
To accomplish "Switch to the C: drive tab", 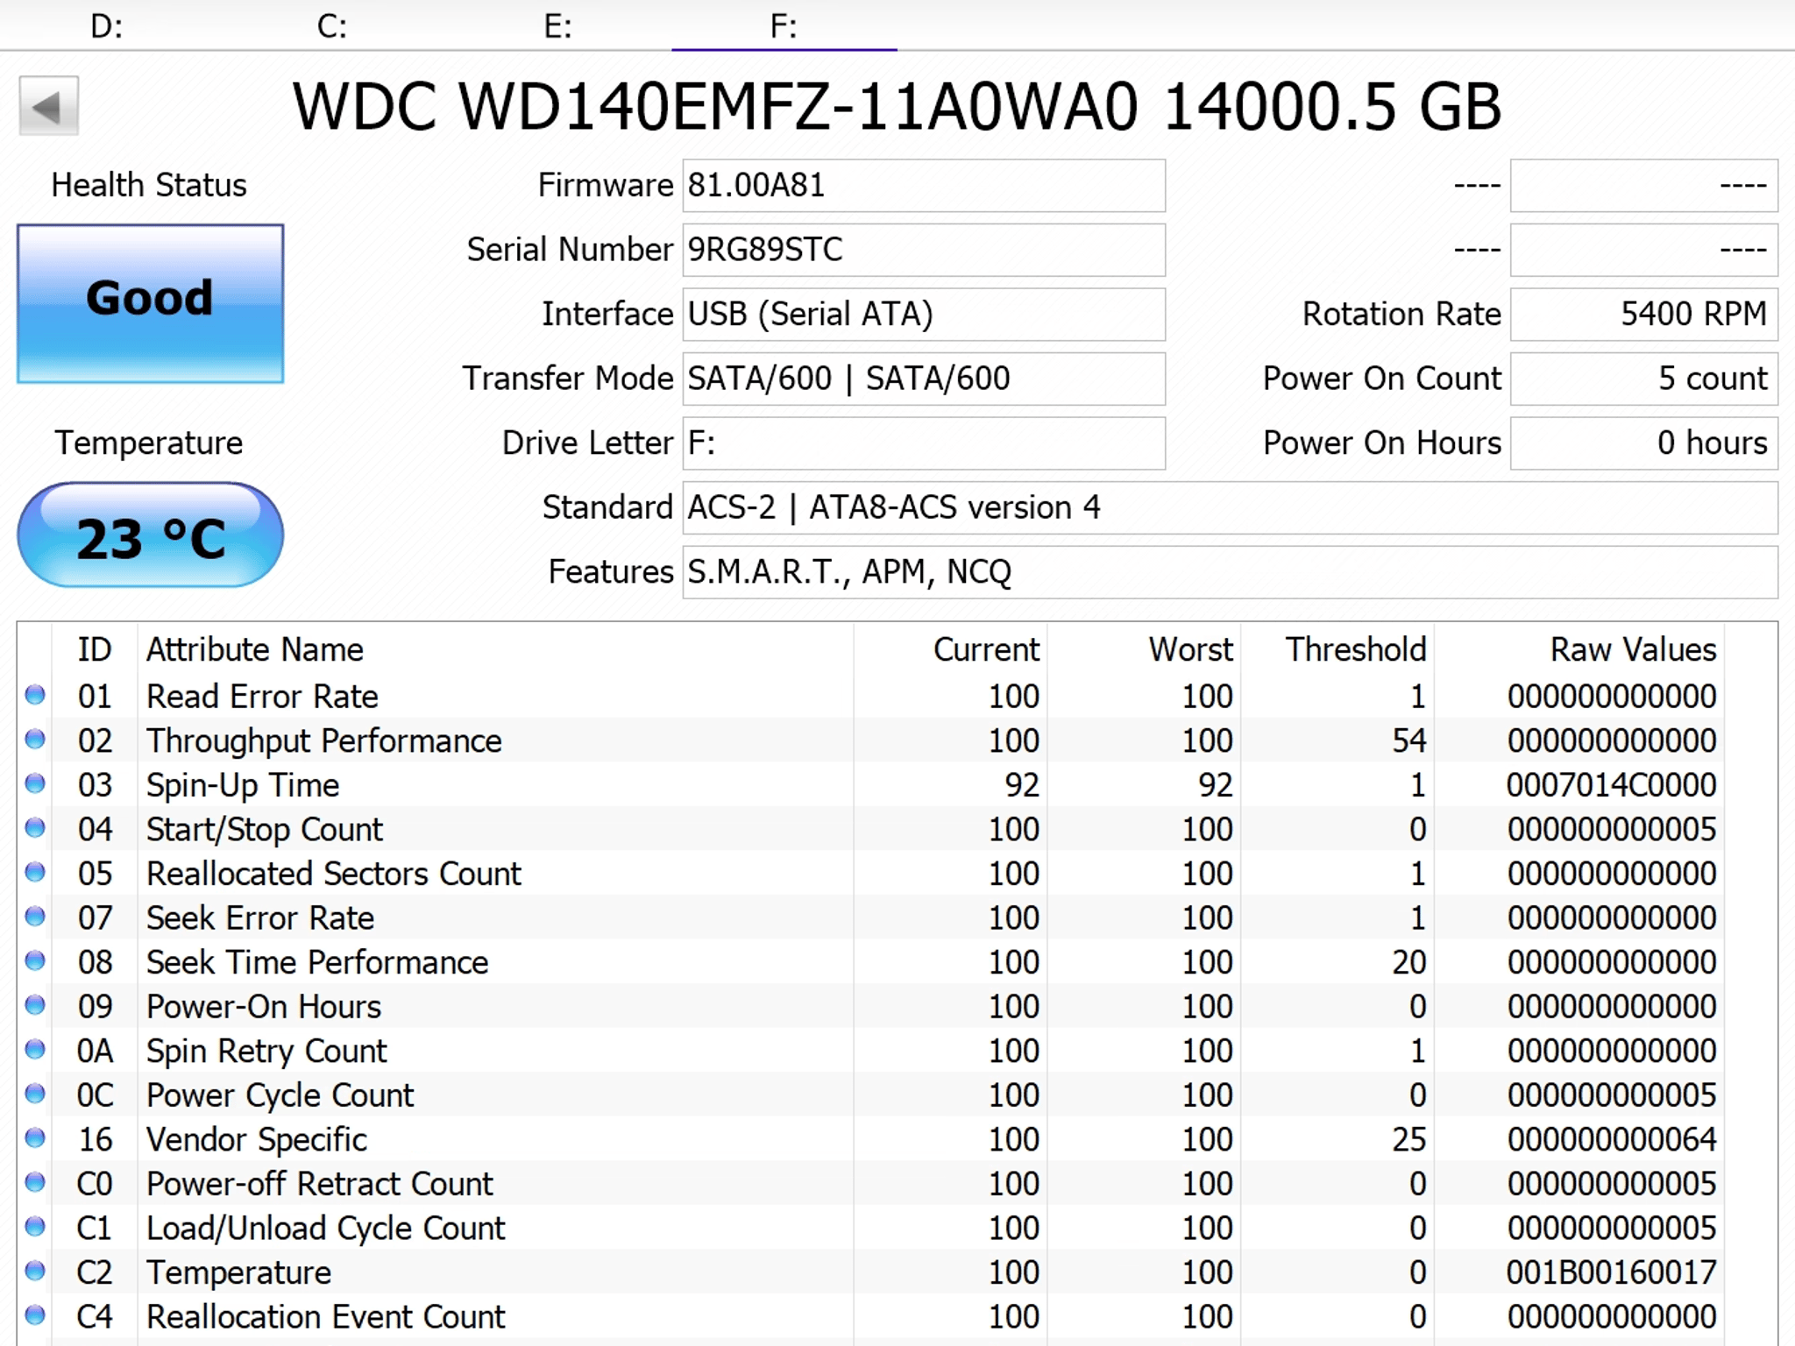I will coord(332,26).
